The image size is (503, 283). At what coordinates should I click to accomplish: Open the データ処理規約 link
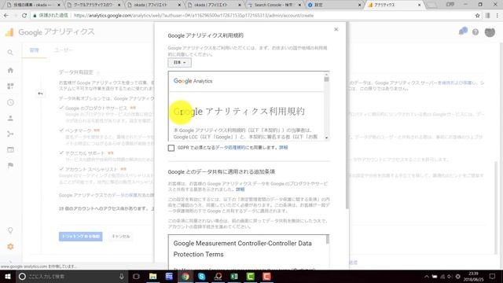[230, 148]
